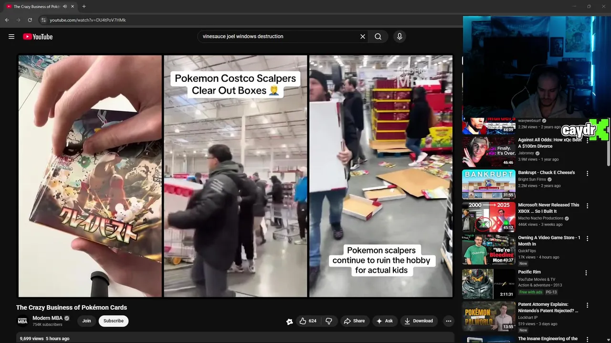Image resolution: width=611 pixels, height=343 pixels.
Task: Clear the search box with X
Action: pos(363,37)
